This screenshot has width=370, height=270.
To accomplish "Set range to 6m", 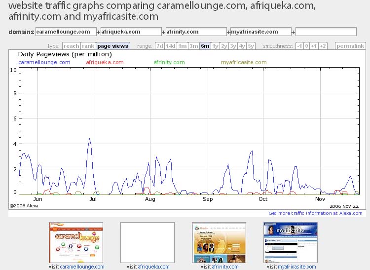I will coord(205,46).
